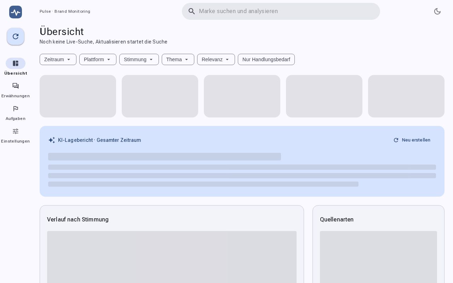The width and height of the screenshot is (453, 283).
Task: Click the Quellenarten heading
Action: [337, 219]
